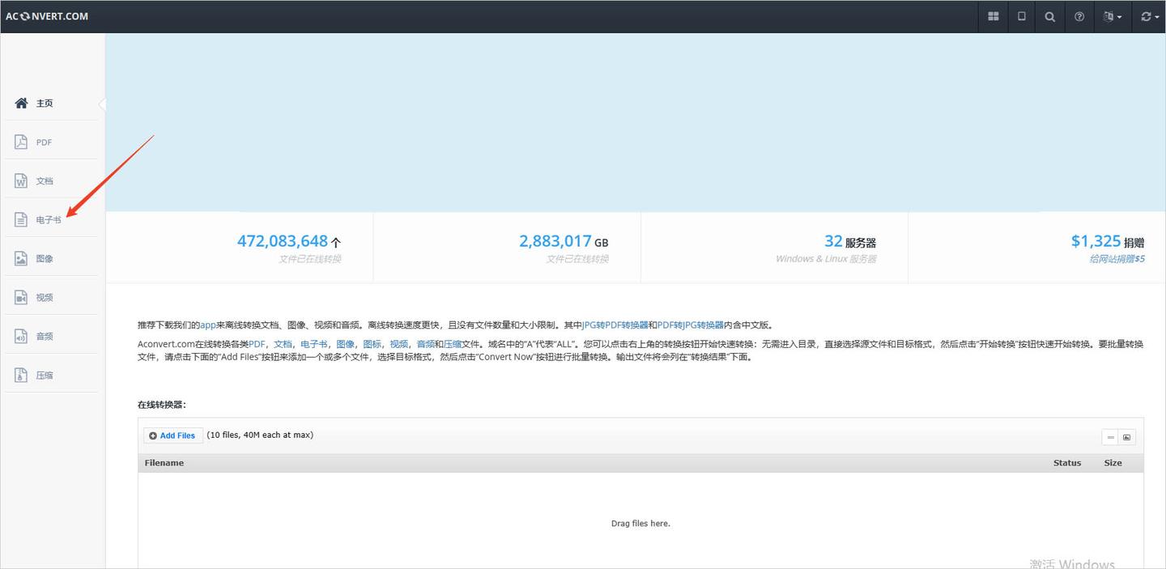Open the JPG转PDF转换器 link
Viewport: 1166px width, 569px height.
(614, 325)
